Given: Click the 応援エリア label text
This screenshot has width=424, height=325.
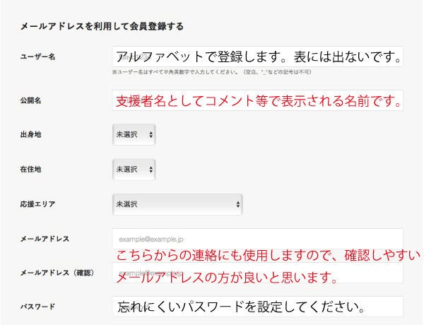Looking at the screenshot, I should 38,204.
